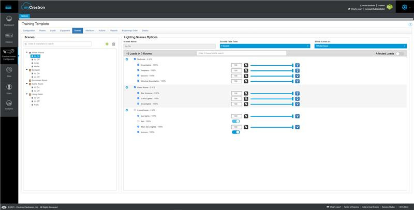
Task: Open Users in the sidebar
Action: click(9, 89)
